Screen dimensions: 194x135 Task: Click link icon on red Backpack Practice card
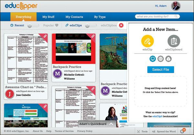93,36
